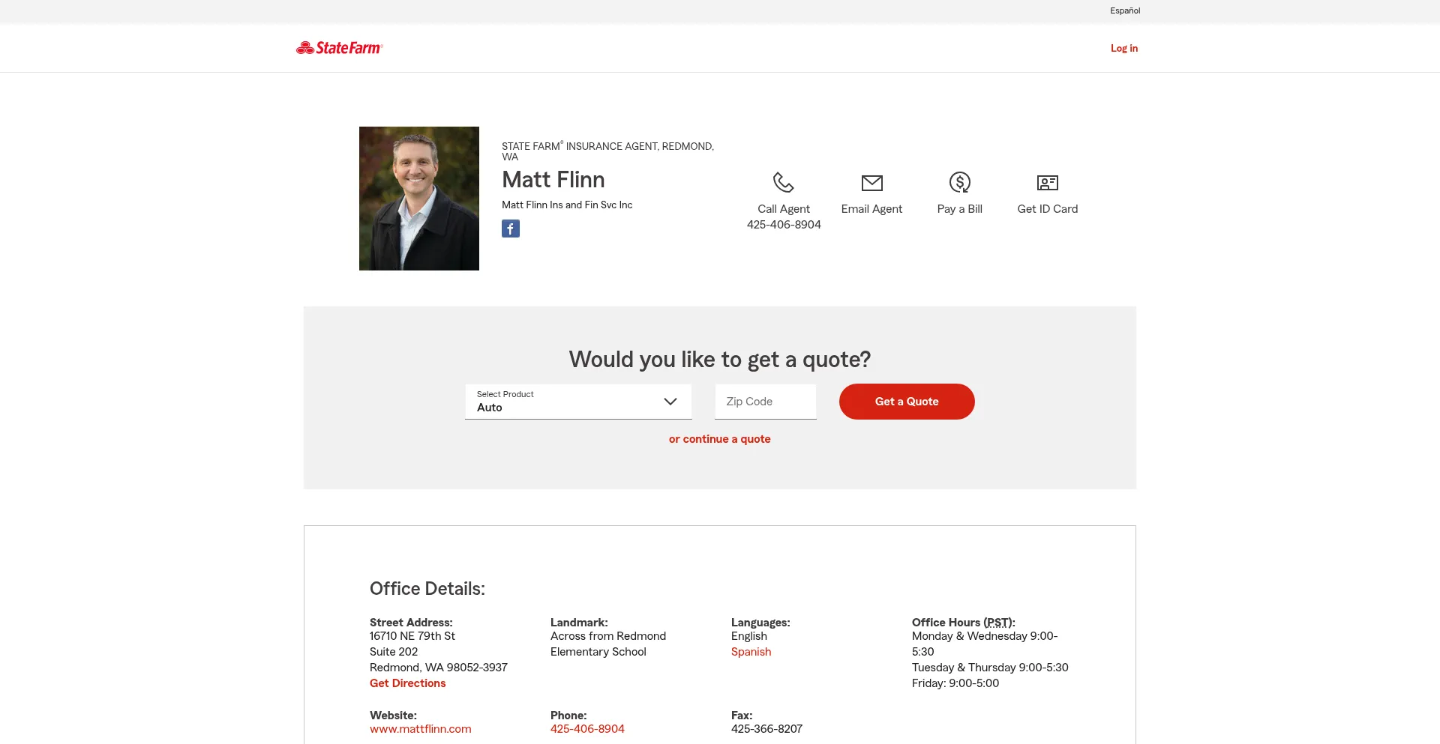Click inside the Zip Code field
The width and height of the screenshot is (1440, 744).
pyautogui.click(x=765, y=402)
